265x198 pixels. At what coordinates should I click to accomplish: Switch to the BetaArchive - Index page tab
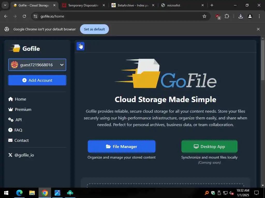point(133,5)
